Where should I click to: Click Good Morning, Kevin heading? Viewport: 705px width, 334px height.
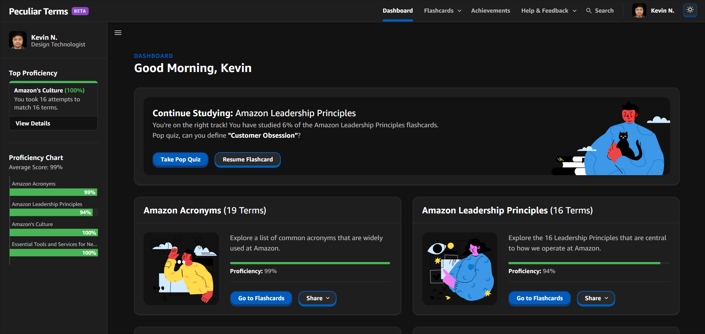(193, 68)
